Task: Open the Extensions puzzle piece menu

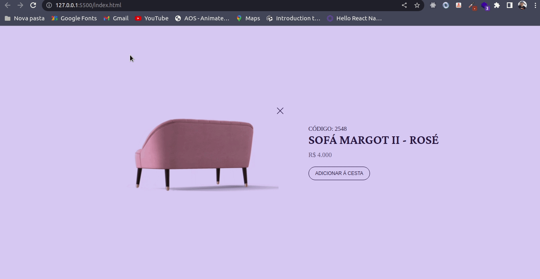Action: pyautogui.click(x=497, y=5)
